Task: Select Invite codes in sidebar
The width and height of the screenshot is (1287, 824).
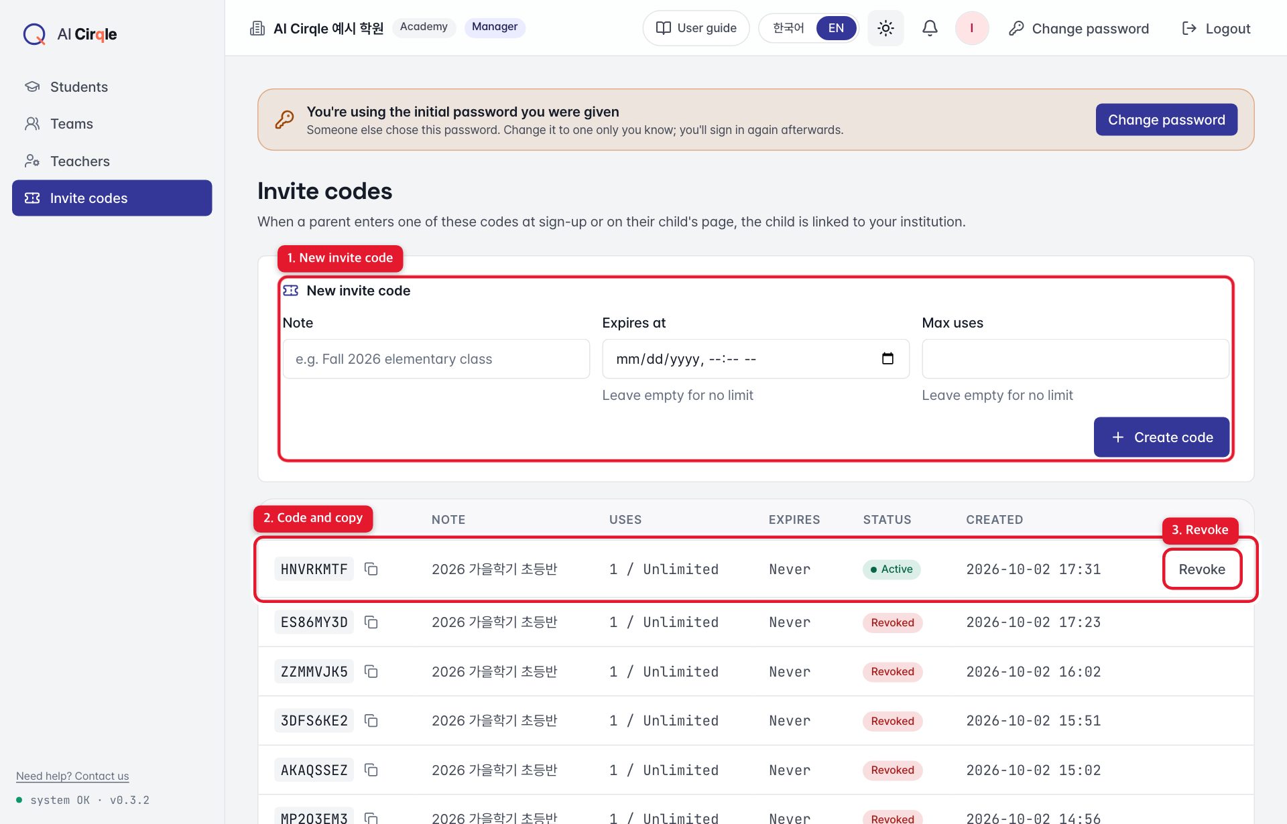Action: click(112, 198)
